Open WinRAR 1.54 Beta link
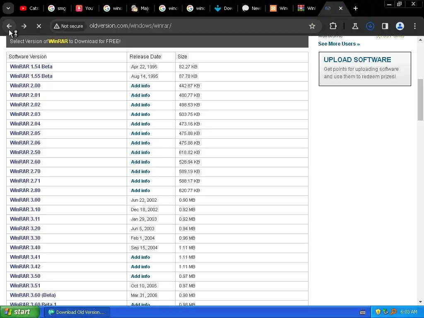424x318 pixels. (x=31, y=67)
